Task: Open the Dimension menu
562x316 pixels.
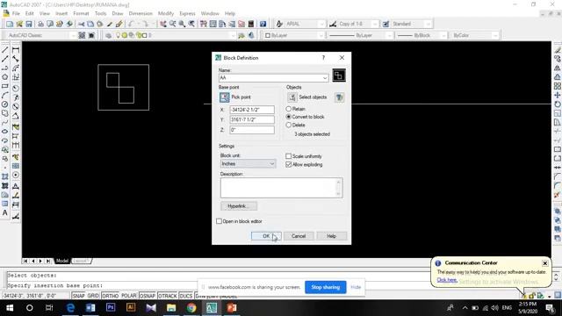Action: pyautogui.click(x=140, y=14)
